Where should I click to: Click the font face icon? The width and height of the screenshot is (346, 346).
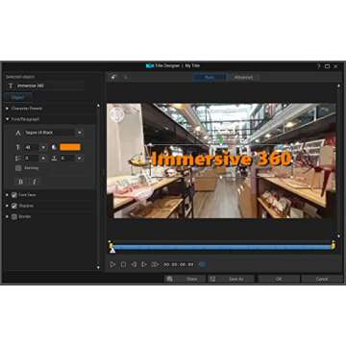18,133
